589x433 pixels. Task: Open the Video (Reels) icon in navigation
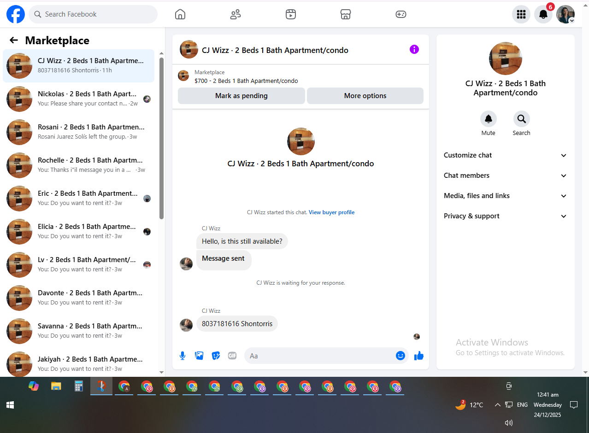[290, 14]
